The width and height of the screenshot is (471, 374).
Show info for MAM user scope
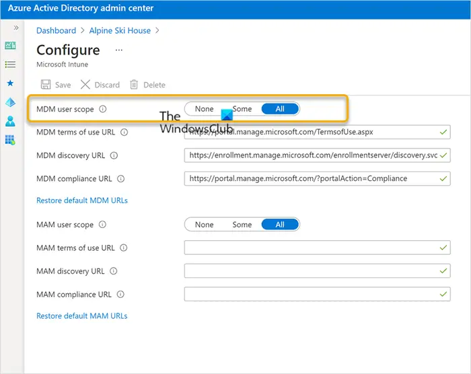102,225
